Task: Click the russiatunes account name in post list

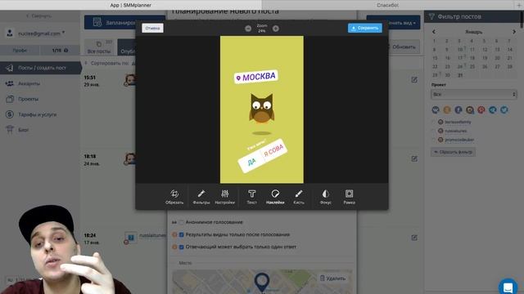Action: (152, 235)
